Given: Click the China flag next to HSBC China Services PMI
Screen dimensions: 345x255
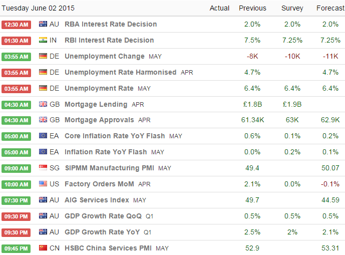Looking at the screenshot, I should (43, 248).
